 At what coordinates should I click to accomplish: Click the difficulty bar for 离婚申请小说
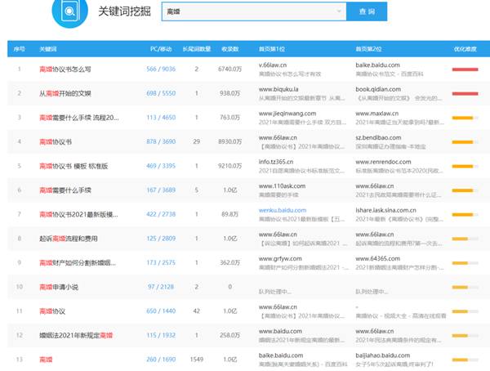pos(465,288)
